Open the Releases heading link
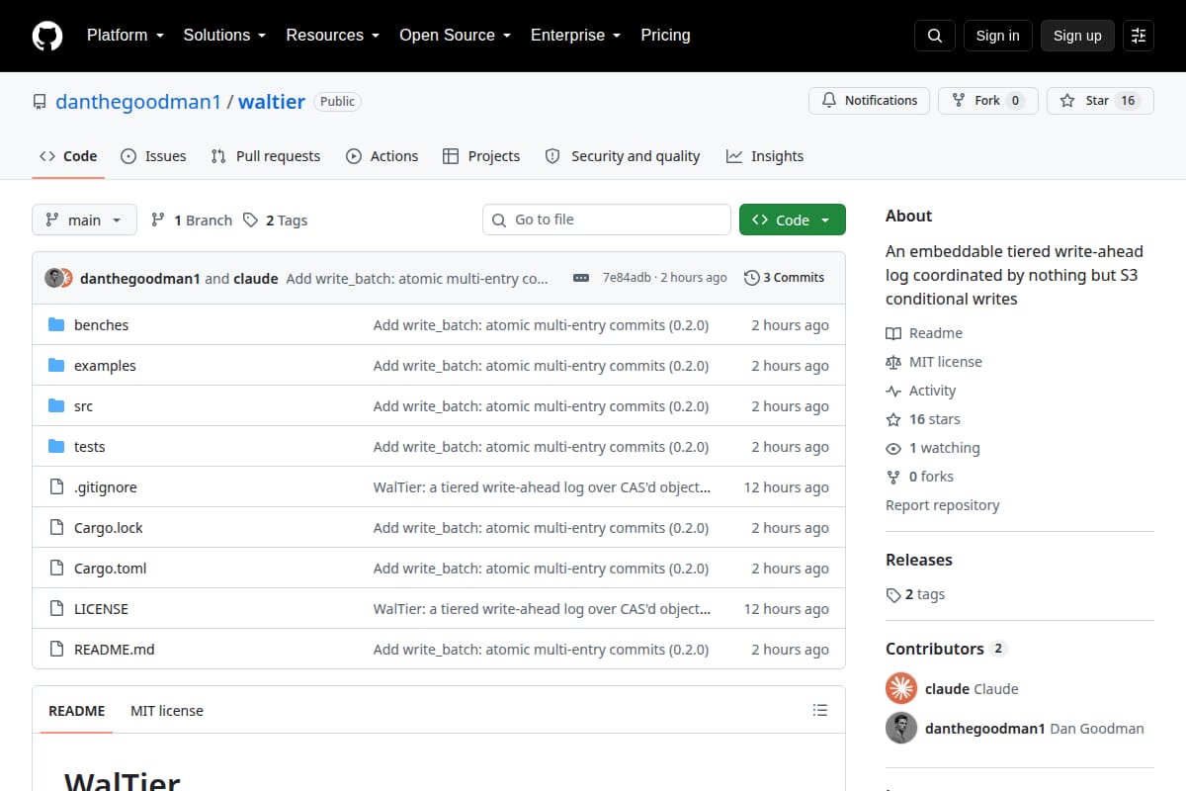1186x791 pixels. pos(919,560)
